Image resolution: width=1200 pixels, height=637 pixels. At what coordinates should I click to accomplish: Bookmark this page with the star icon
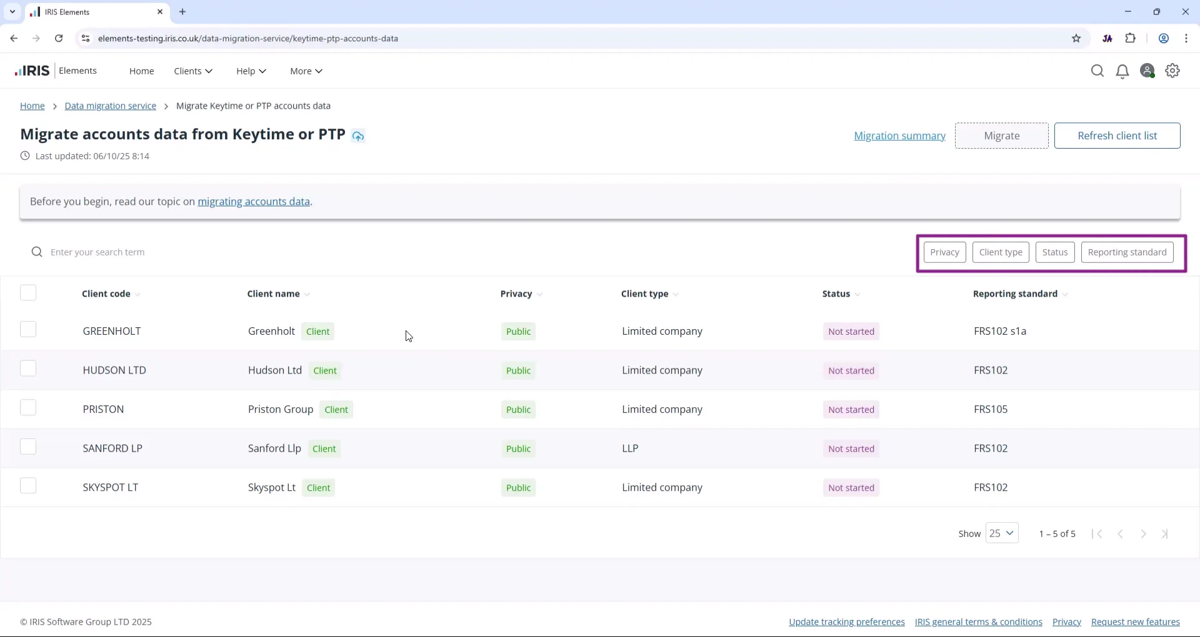point(1076,39)
